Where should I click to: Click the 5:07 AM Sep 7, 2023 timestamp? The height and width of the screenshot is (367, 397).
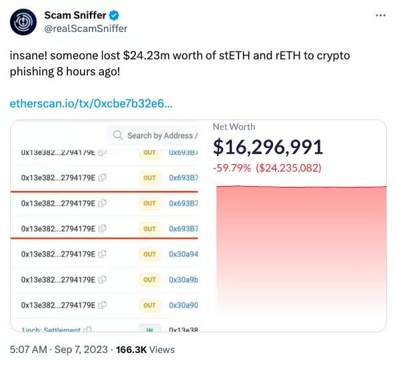[x=59, y=350]
